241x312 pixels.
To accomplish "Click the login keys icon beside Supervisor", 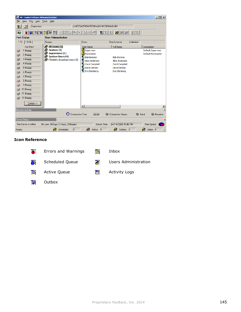I will coord(19,26).
